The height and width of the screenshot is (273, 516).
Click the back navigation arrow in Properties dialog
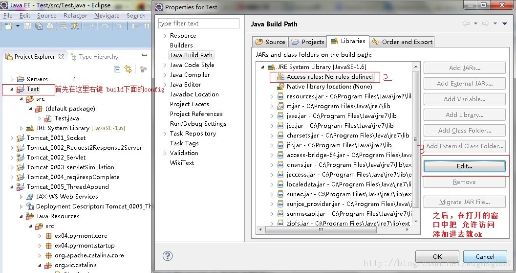pyautogui.click(x=466, y=23)
